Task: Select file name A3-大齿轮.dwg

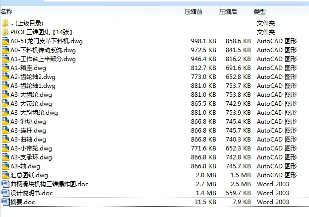Action: (x=31, y=95)
